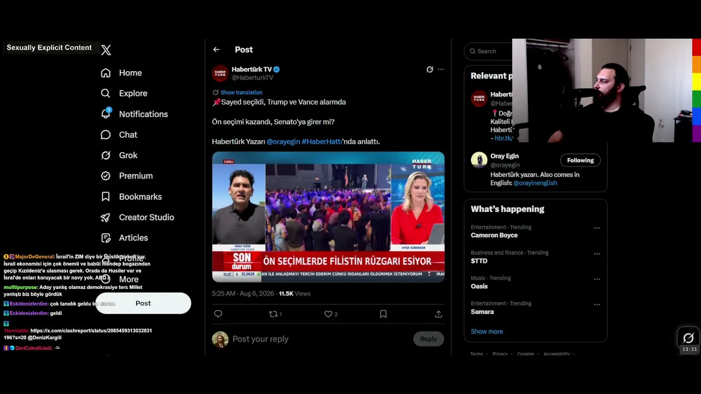Click the Oray Egin name in Relevant people
The height and width of the screenshot is (394, 701).
504,157
